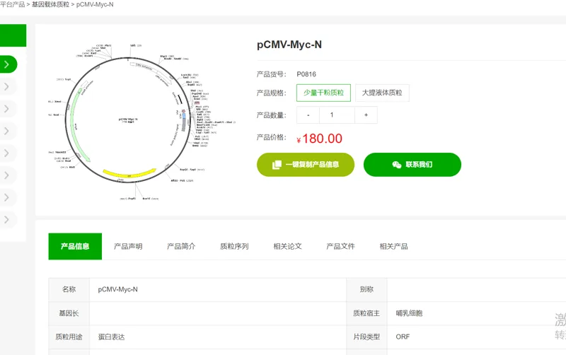Image resolution: width=566 pixels, height=355 pixels.
Task: Switch to the 产品简介 tab
Action: (x=181, y=246)
